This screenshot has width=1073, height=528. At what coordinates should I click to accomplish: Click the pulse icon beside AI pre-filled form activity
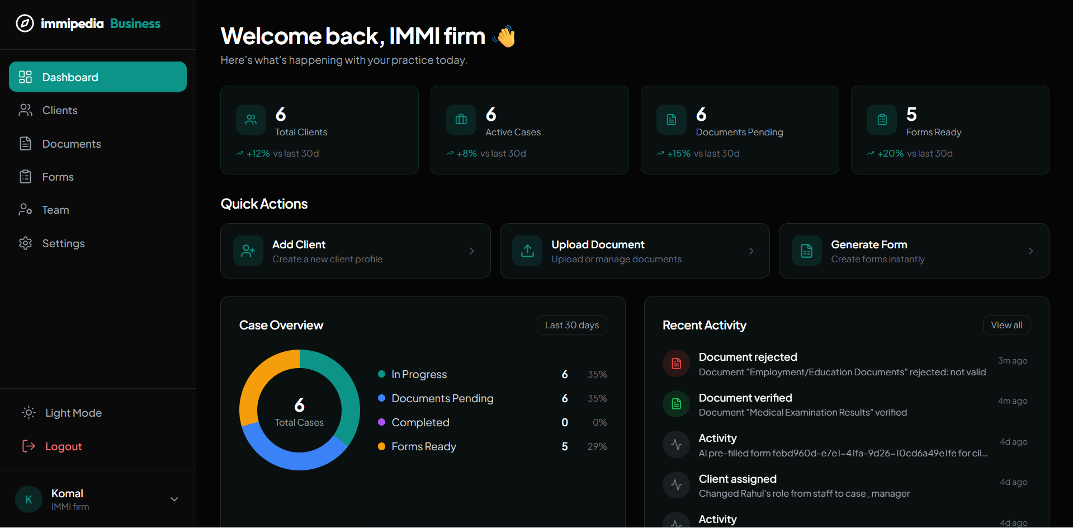677,445
